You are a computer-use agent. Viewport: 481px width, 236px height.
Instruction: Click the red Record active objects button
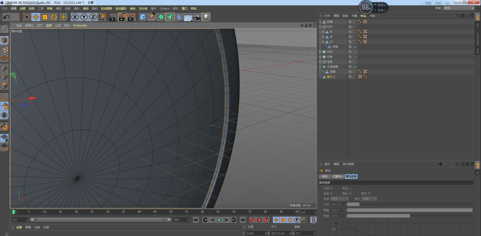[x=252, y=220]
